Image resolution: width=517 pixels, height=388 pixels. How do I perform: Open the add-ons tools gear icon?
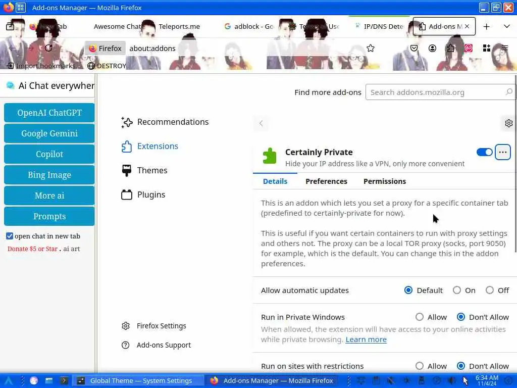point(509,123)
